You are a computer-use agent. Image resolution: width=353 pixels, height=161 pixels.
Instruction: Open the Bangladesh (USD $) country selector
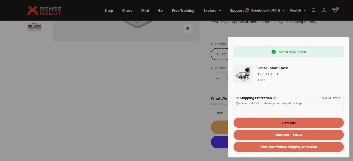[268, 10]
